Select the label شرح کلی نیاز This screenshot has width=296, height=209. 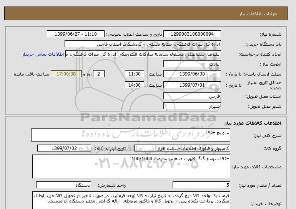tap(267, 135)
